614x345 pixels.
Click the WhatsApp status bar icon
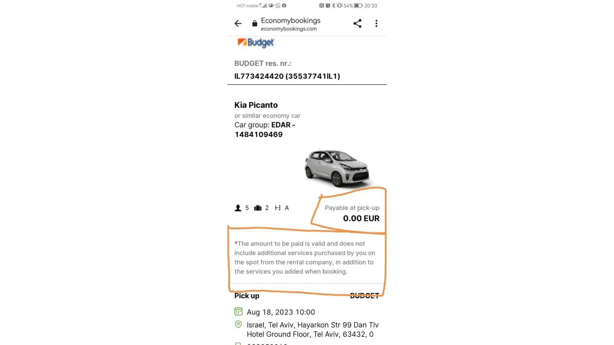pyautogui.click(x=278, y=6)
